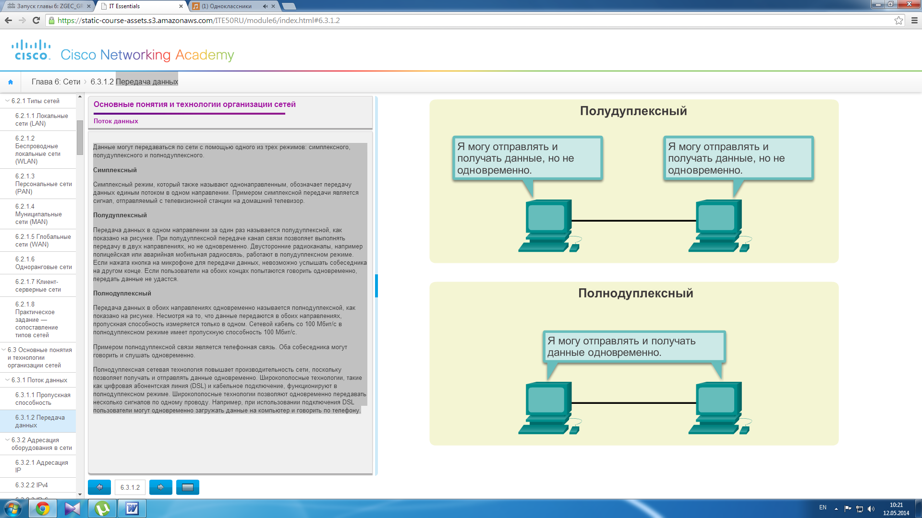The width and height of the screenshot is (922, 518).
Task: Open the Chrome menu icon
Action: pyautogui.click(x=914, y=20)
